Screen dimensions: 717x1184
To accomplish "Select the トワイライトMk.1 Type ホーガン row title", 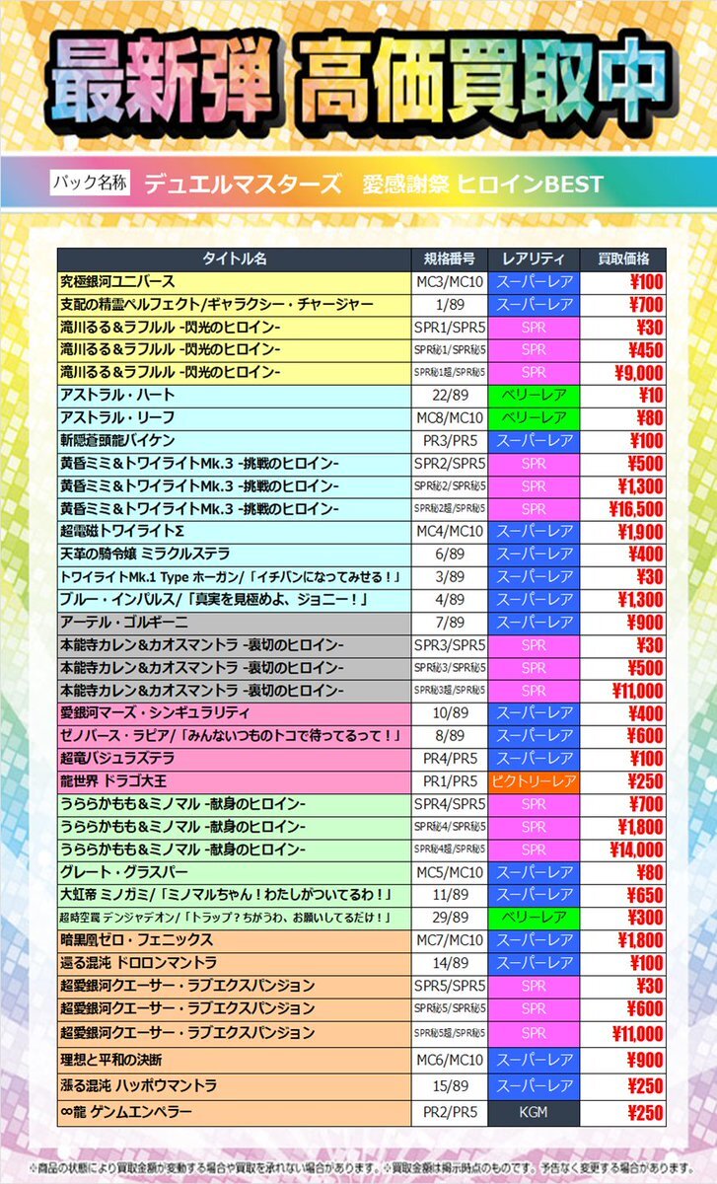I will click(234, 577).
